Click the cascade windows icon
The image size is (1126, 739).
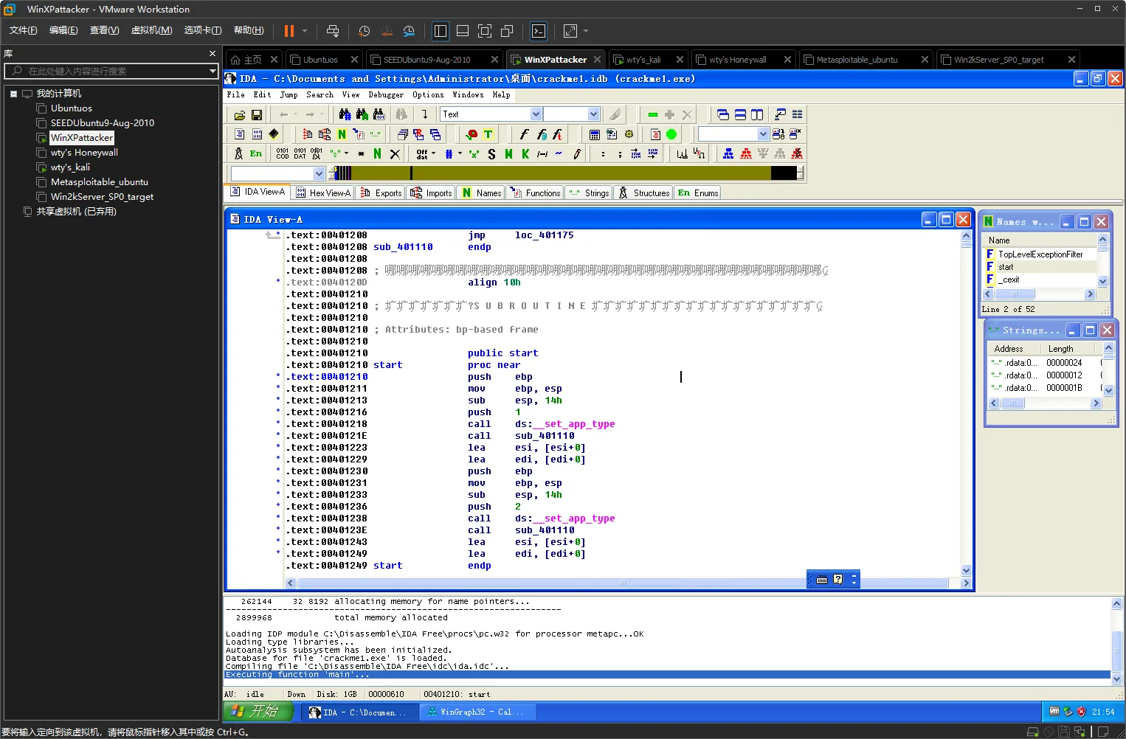coord(722,114)
